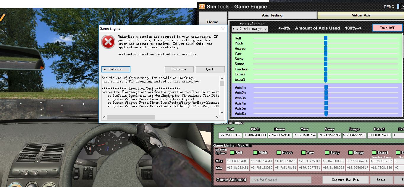This screenshot has width=404, height=187.
Task: Click the Traction axis slider handle
Action: (x=326, y=69)
